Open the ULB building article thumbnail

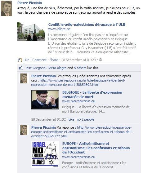tap(31, 32)
